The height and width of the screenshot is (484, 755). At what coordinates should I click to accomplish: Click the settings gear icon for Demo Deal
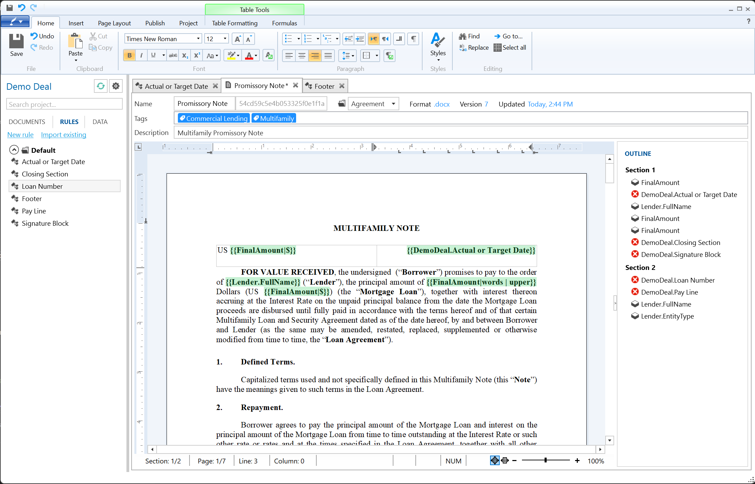[115, 86]
